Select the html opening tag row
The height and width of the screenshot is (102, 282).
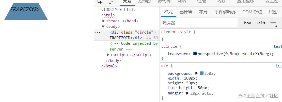[108, 15]
